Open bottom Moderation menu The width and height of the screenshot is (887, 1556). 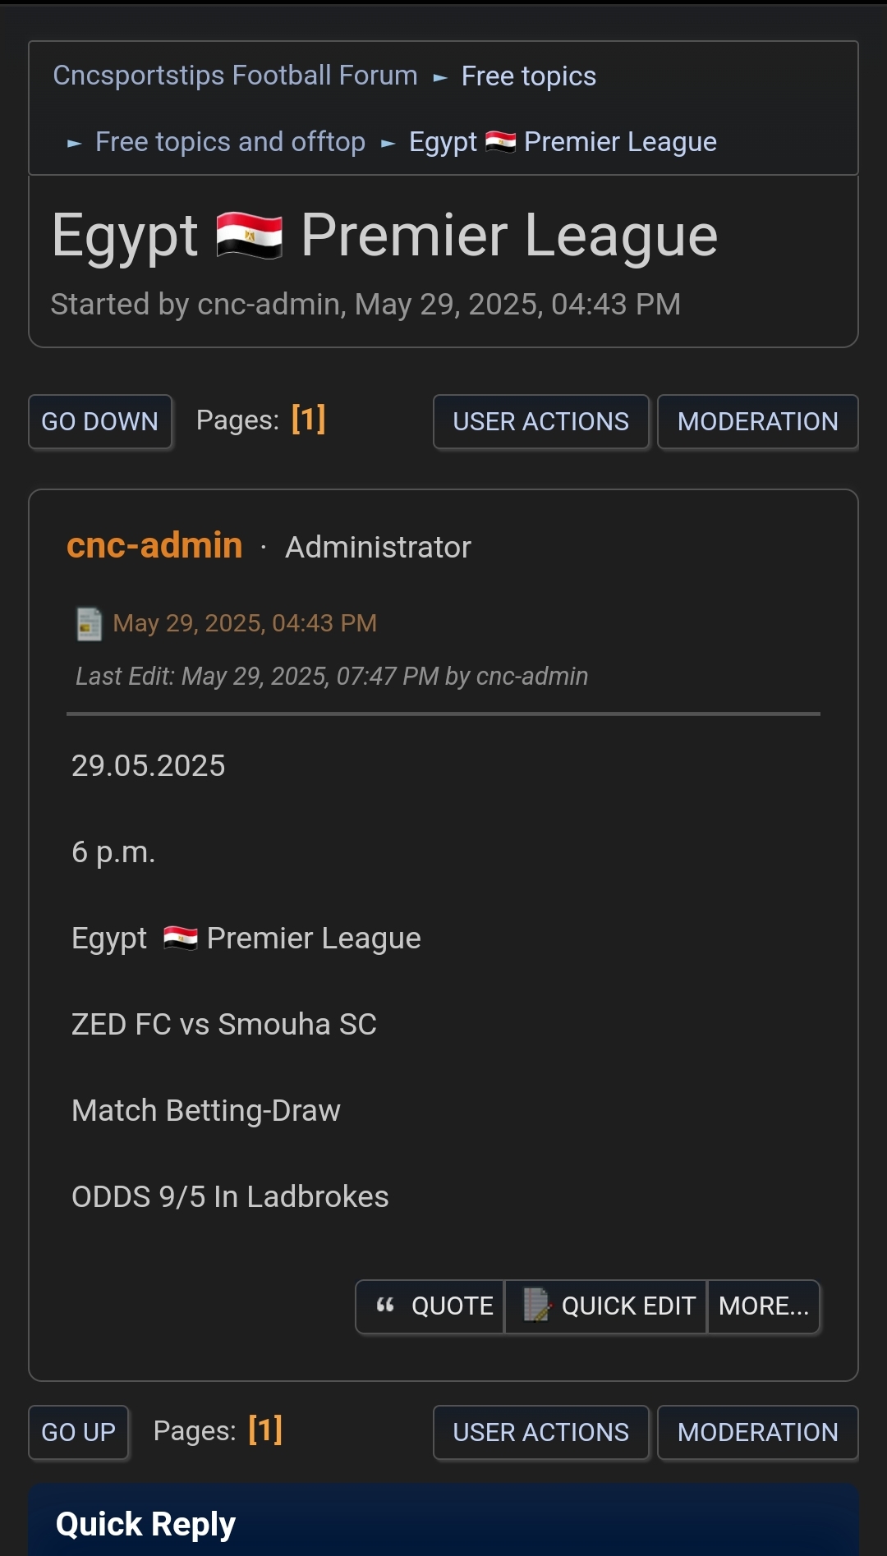pos(758,1433)
